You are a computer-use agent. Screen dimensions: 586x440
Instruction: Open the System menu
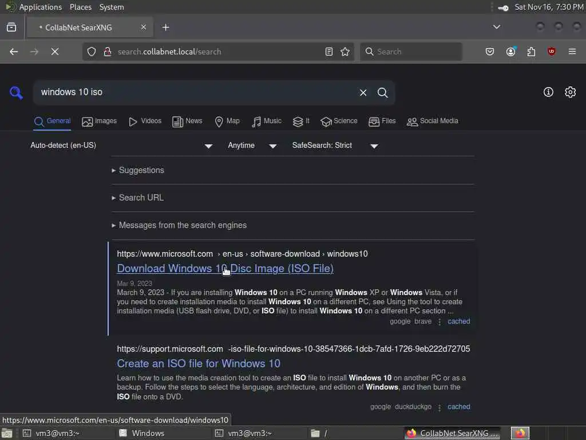[x=112, y=7]
